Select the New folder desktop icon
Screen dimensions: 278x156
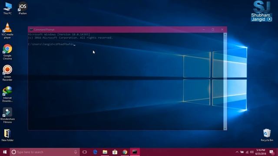click(x=7, y=135)
